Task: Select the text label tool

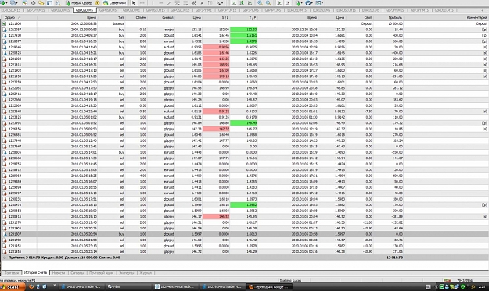Action: coord(210,3)
